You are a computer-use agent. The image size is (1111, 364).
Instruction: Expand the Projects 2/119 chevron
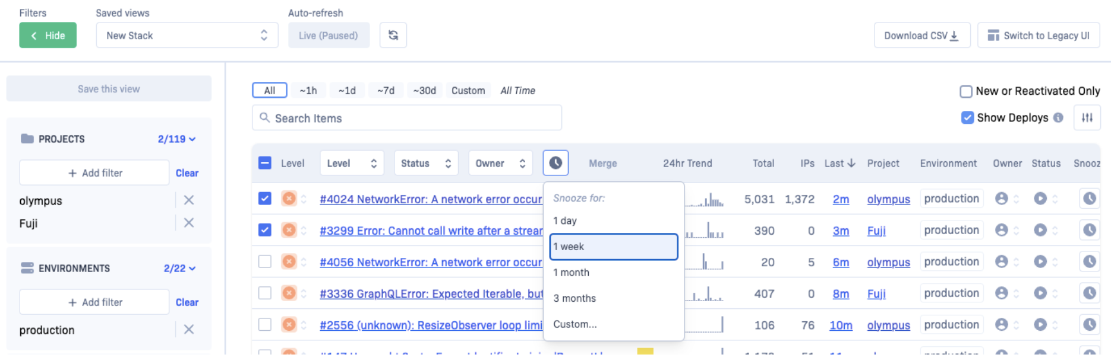[192, 139]
